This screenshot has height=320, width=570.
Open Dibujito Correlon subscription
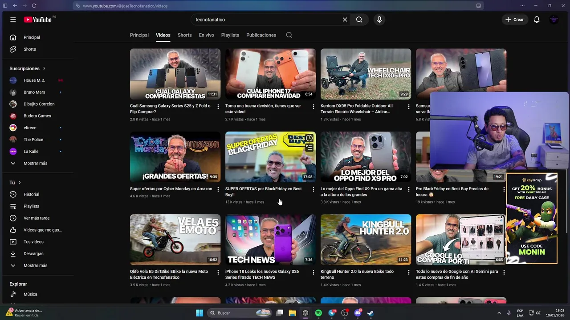(37, 104)
